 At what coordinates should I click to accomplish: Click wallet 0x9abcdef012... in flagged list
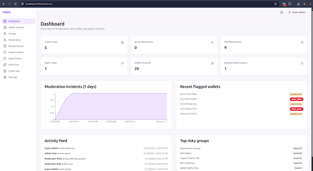(189, 114)
